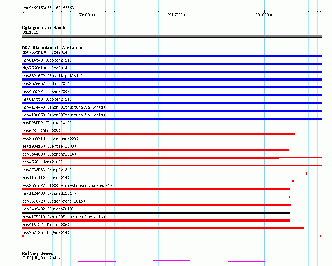Click the thick red bar under esv6281
The width and height of the screenshot is (332, 266).
159,134
